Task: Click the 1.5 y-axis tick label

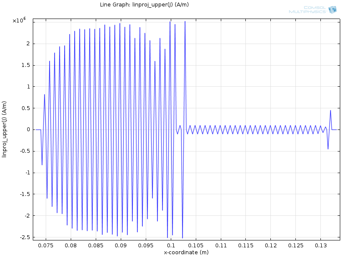Action: click(x=25, y=65)
